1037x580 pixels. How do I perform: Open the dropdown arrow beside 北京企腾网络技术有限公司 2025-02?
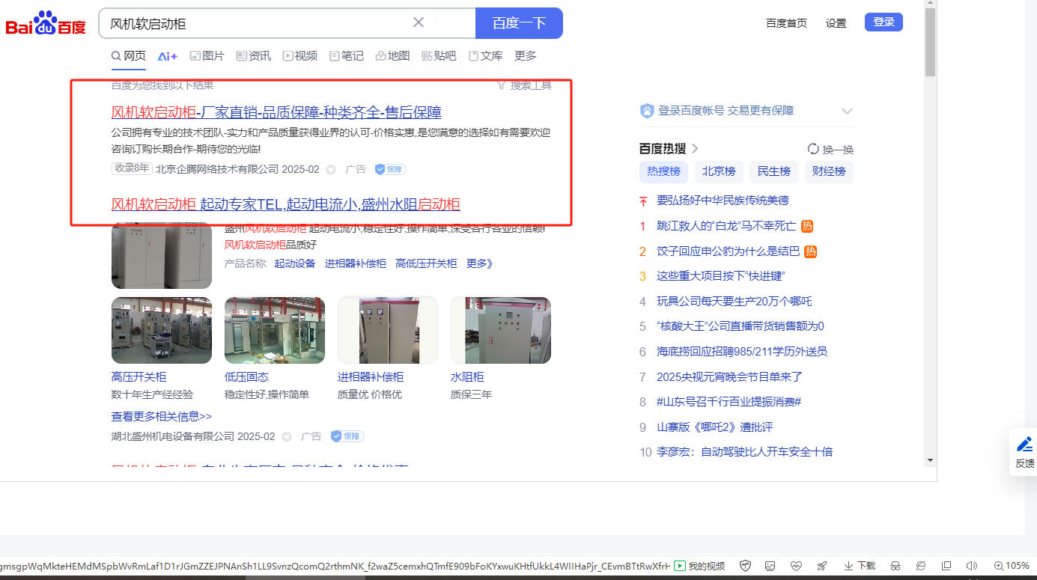pos(331,170)
